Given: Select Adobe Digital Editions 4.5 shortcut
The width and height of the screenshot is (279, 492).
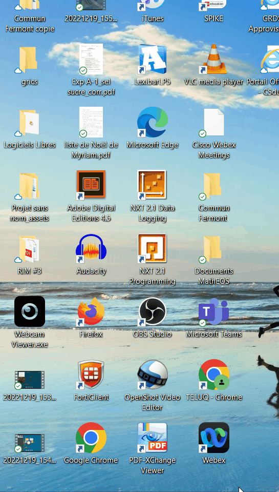Looking at the screenshot, I should pyautogui.click(x=91, y=186).
